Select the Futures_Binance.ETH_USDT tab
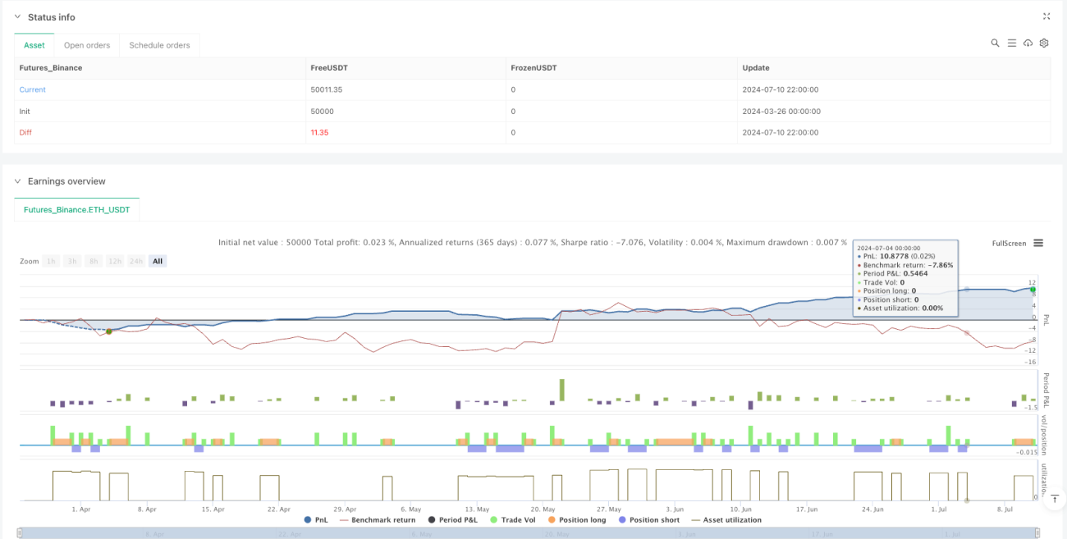Viewport: 1067px width, 539px height. pyautogui.click(x=77, y=210)
